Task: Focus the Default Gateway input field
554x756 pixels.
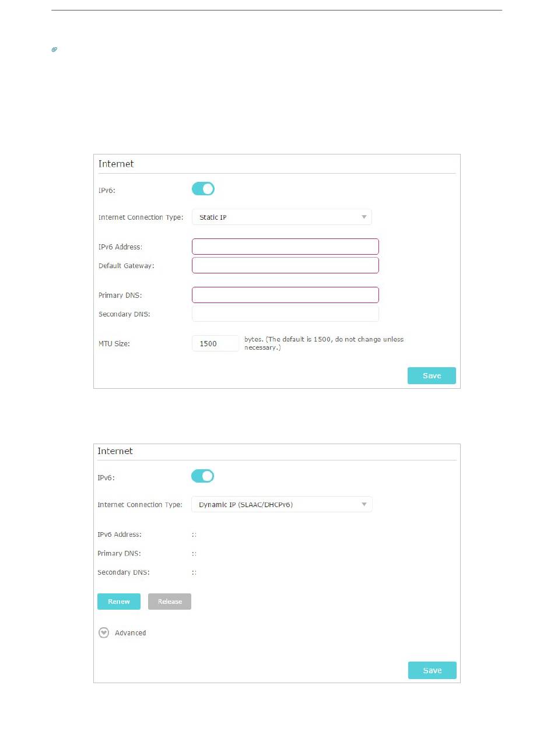Action: coord(285,265)
